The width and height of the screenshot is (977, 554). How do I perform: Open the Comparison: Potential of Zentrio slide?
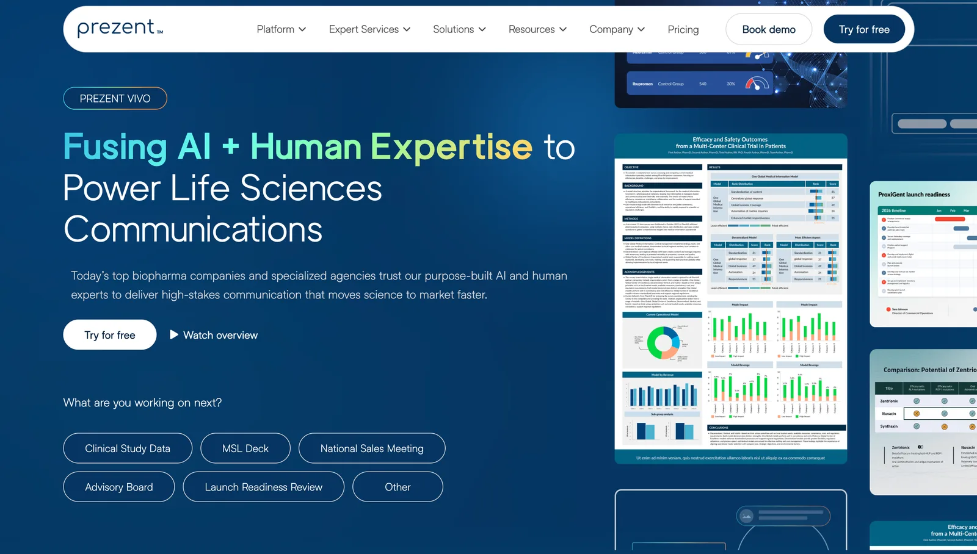point(923,422)
